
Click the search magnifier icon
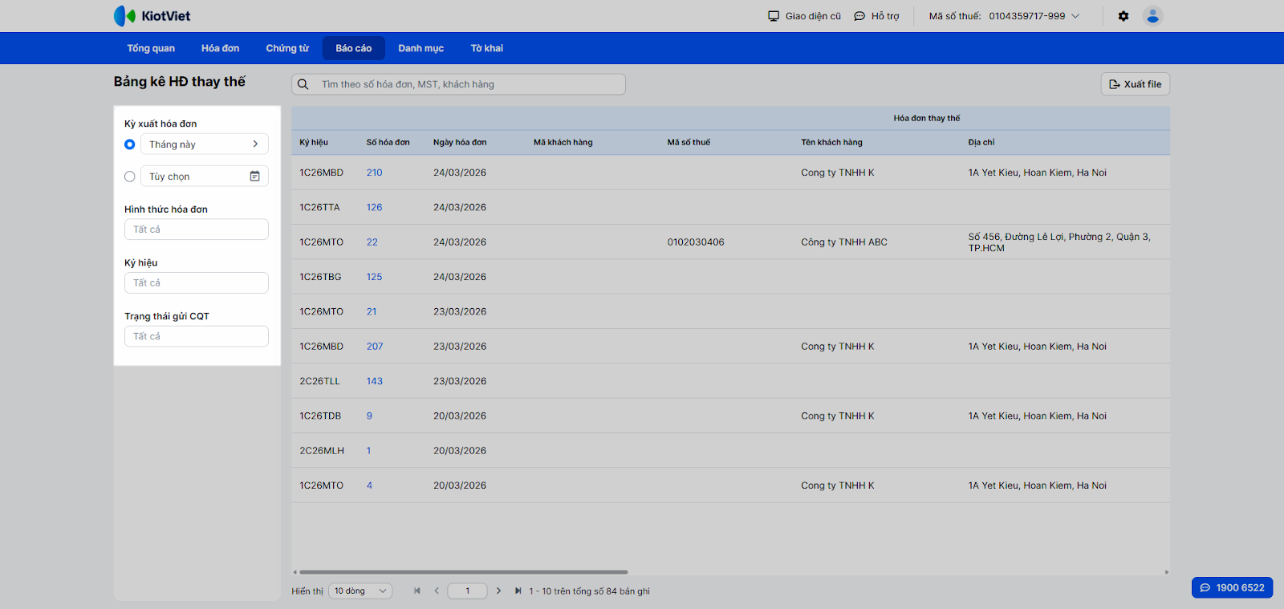(303, 84)
